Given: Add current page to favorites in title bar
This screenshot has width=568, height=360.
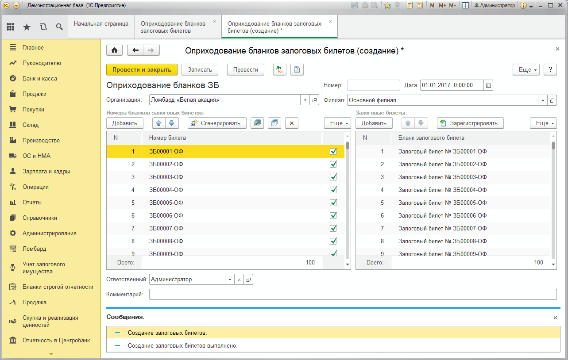Looking at the screenshot, I should click(x=387, y=5).
